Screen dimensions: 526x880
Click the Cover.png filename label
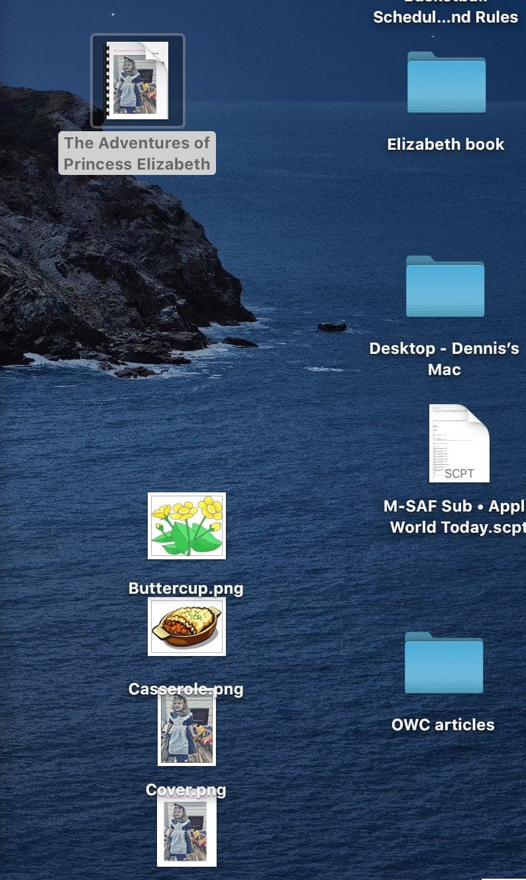click(x=185, y=790)
